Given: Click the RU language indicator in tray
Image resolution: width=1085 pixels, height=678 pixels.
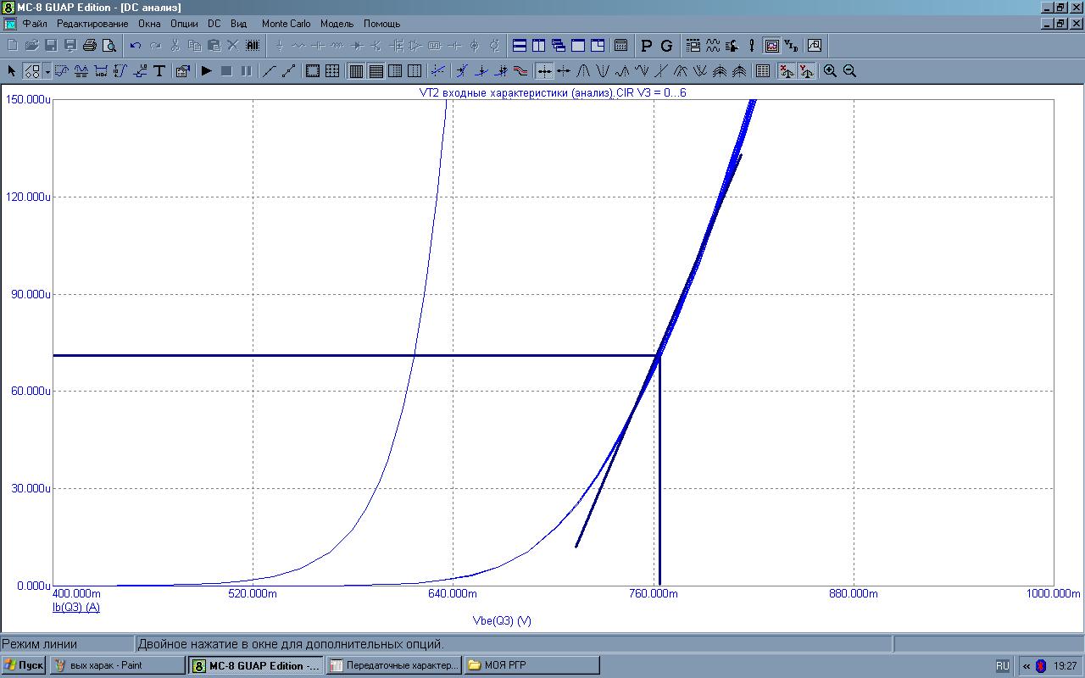Looking at the screenshot, I should coord(1002,665).
